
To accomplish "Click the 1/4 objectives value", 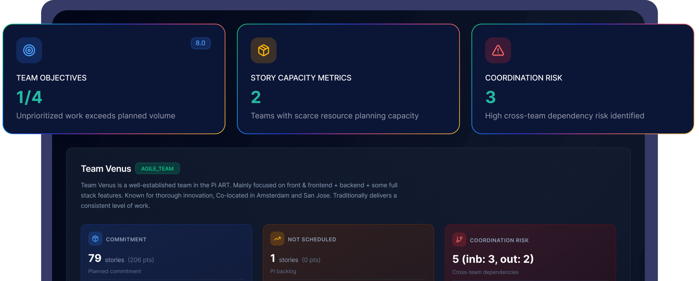I will click(x=29, y=97).
